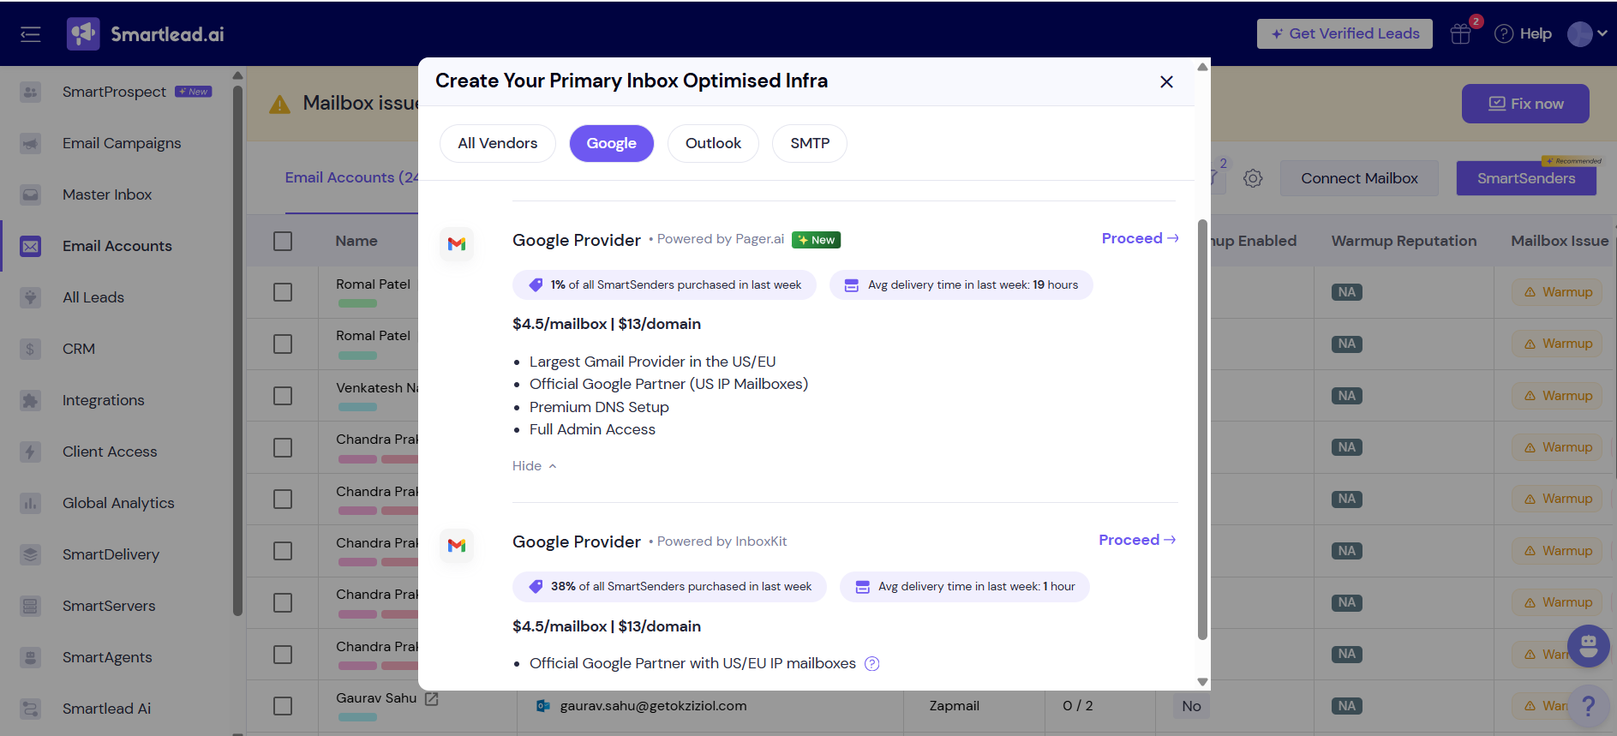
Task: Open the gift rewards icon
Action: coord(1461,34)
